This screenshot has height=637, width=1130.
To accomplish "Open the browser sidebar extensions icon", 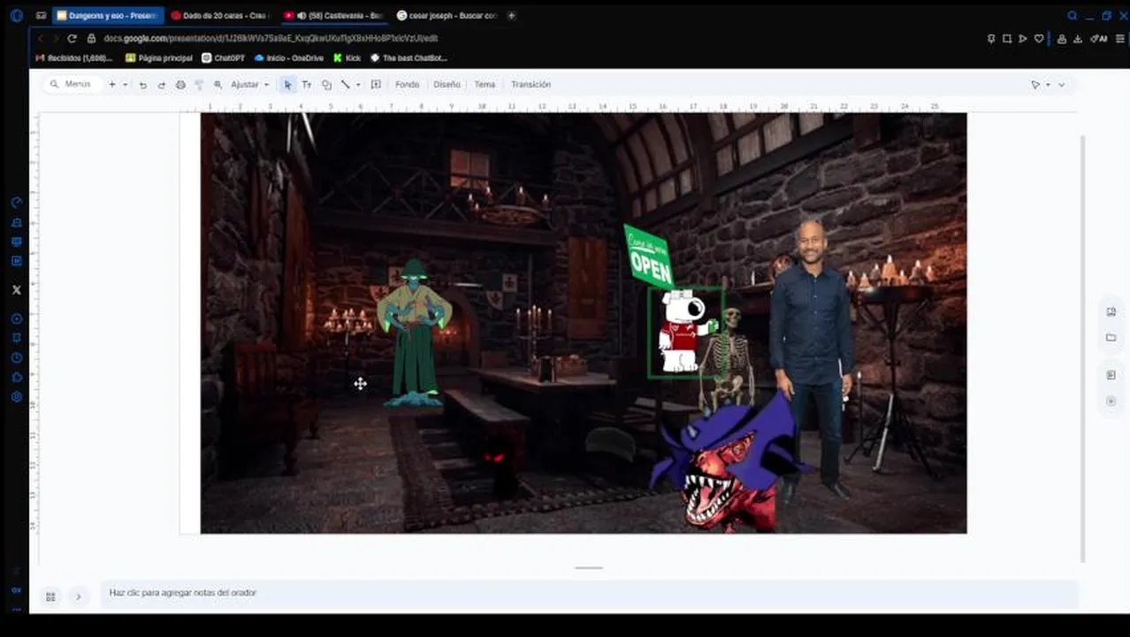I will point(16,377).
